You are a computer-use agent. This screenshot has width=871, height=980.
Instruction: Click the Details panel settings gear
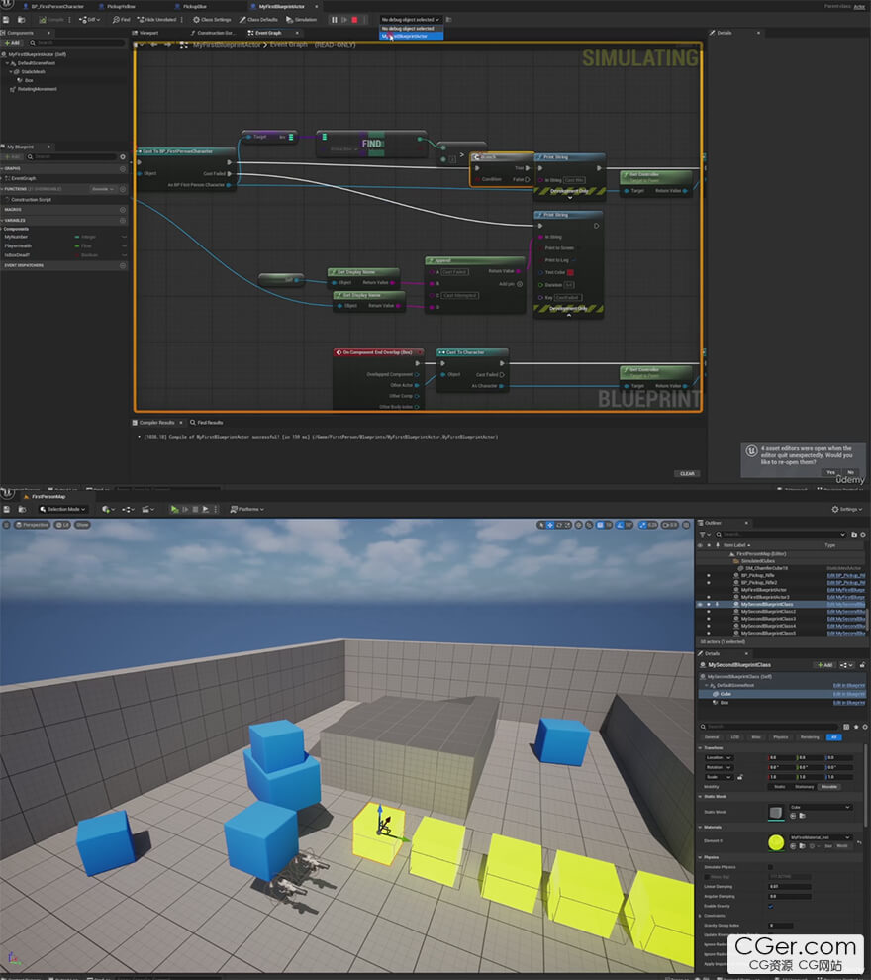point(865,727)
